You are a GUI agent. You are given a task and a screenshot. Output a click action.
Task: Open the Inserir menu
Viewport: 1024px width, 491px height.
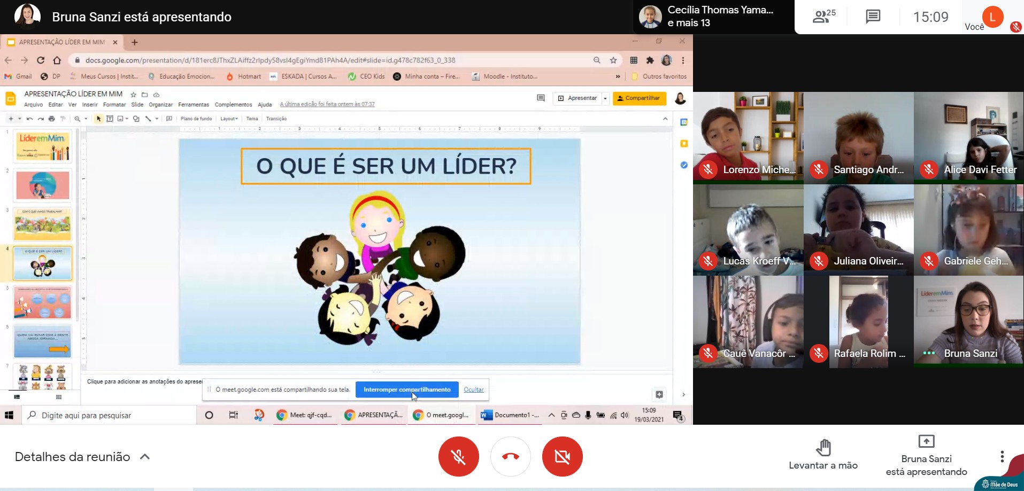click(x=90, y=105)
